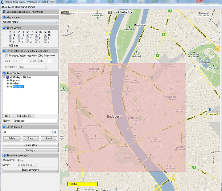Collapse the Tile store coverage panel arrow icon
This screenshot has height=191, width=222.
[4, 156]
